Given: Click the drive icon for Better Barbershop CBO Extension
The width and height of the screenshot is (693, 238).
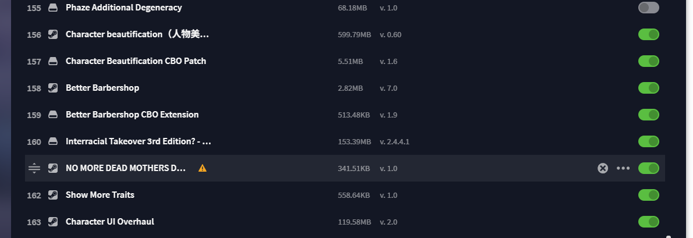Looking at the screenshot, I should click(x=53, y=115).
